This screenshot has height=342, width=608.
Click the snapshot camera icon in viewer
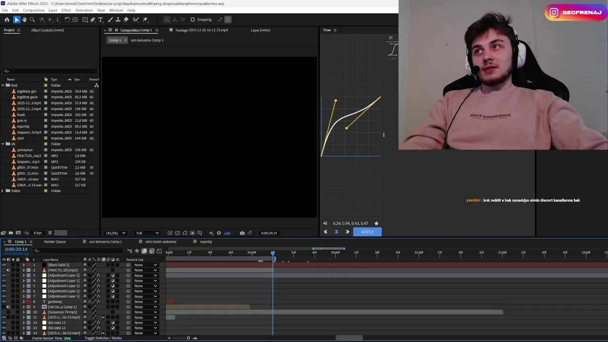(242, 233)
